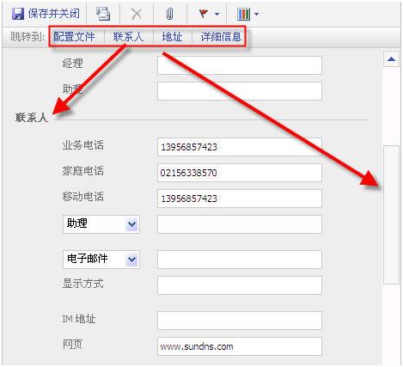Click the 业务电话 input field

tap(240, 147)
